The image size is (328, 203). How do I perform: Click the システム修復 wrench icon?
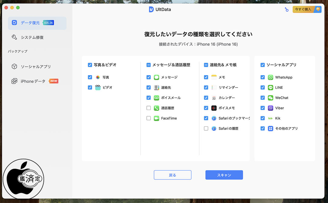point(14,37)
